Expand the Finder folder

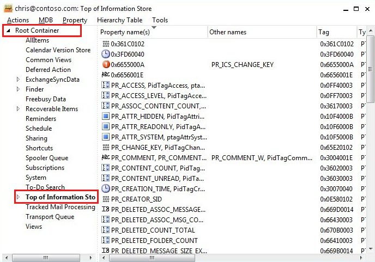18,89
